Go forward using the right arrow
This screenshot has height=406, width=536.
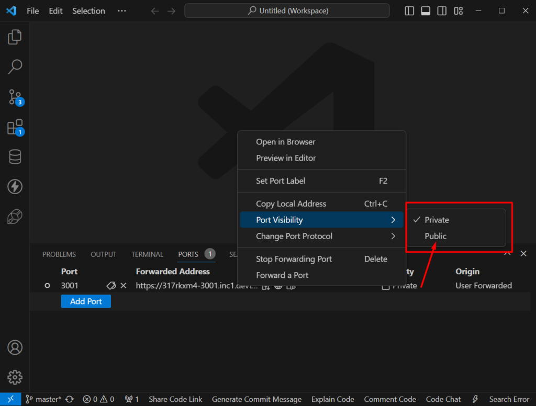pyautogui.click(x=171, y=11)
